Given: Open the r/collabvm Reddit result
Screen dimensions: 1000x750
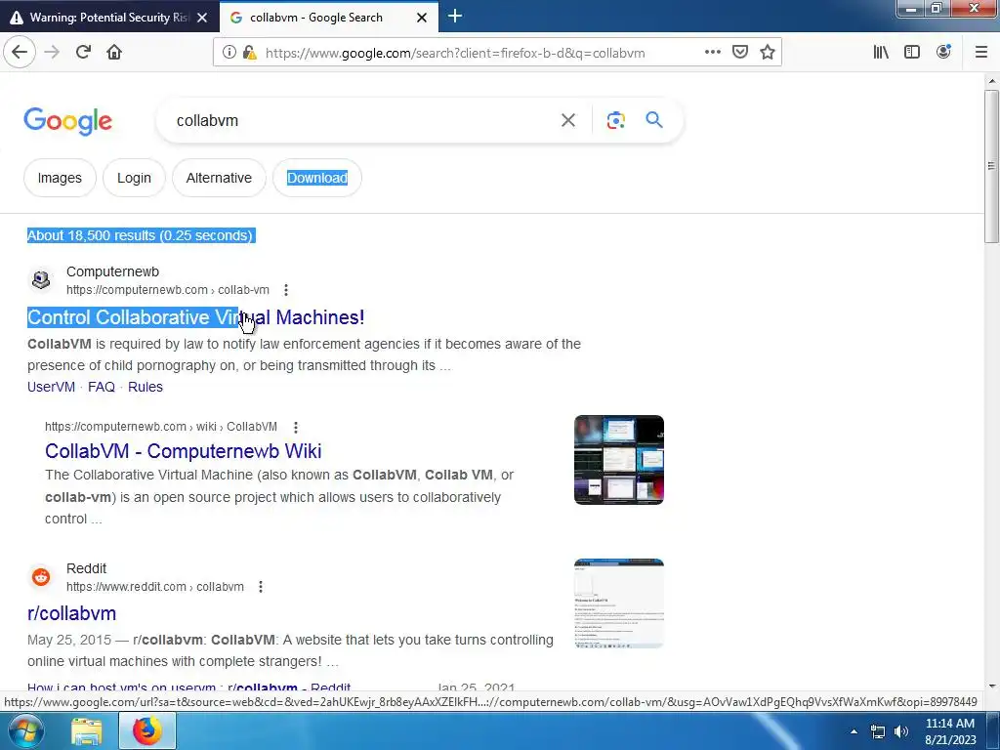Looking at the screenshot, I should click(71, 613).
